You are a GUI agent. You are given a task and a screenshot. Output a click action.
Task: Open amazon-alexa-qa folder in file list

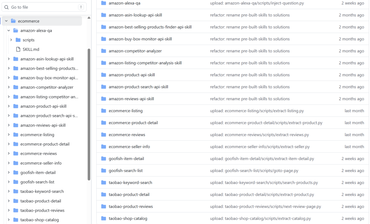click(x=124, y=3)
